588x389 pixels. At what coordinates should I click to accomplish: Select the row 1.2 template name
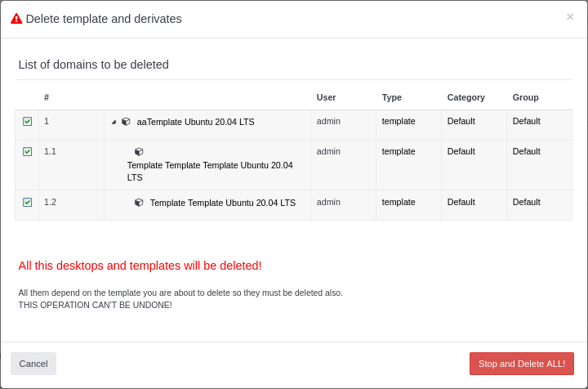(222, 203)
